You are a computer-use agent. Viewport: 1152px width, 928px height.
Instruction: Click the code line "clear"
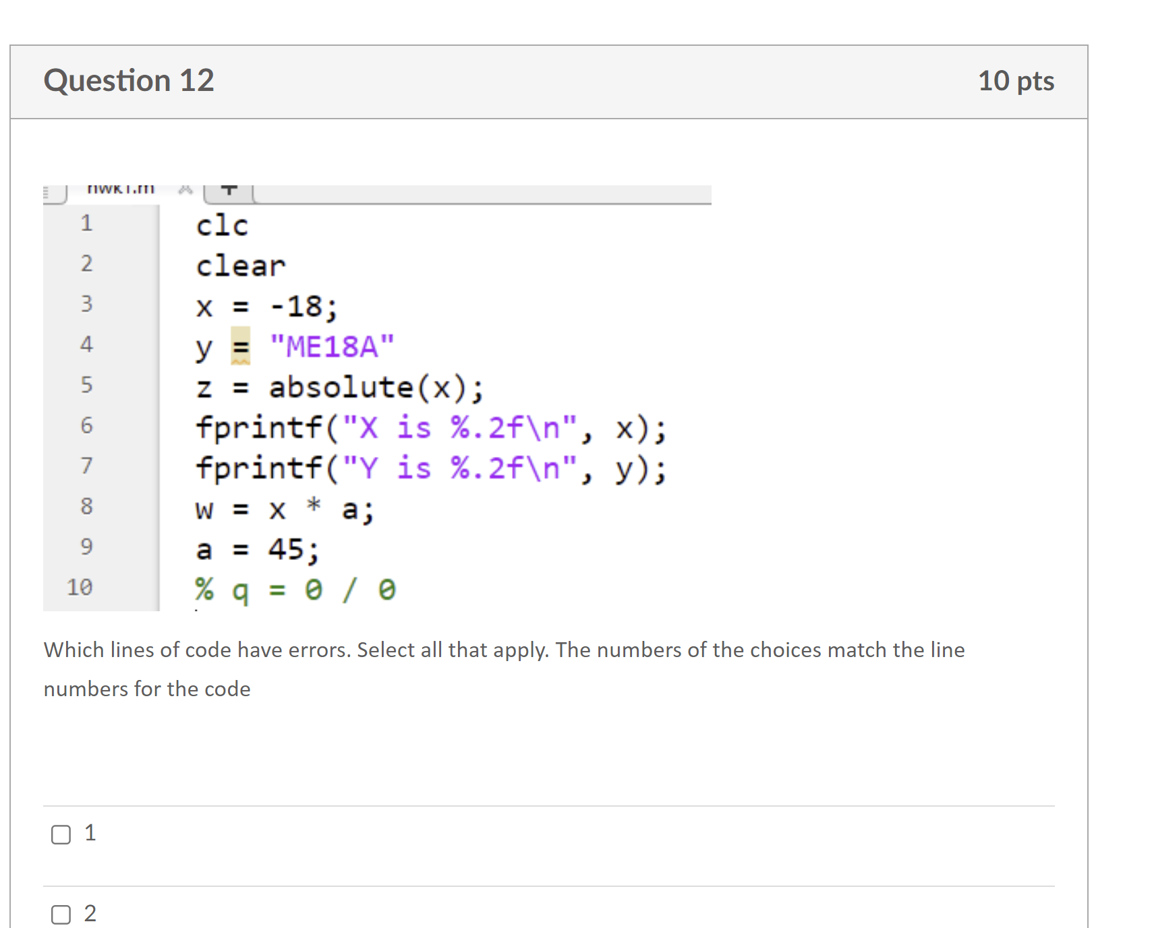pyautogui.click(x=241, y=266)
